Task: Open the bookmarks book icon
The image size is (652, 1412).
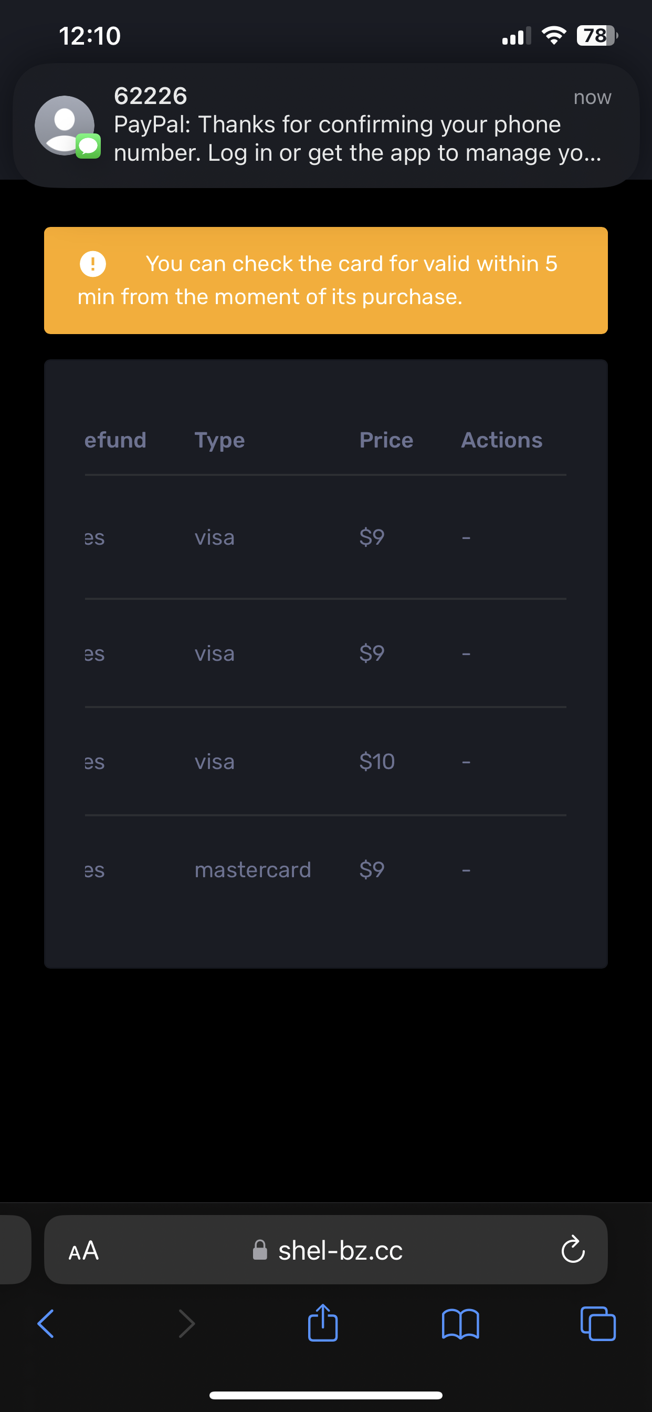Action: point(460,1324)
